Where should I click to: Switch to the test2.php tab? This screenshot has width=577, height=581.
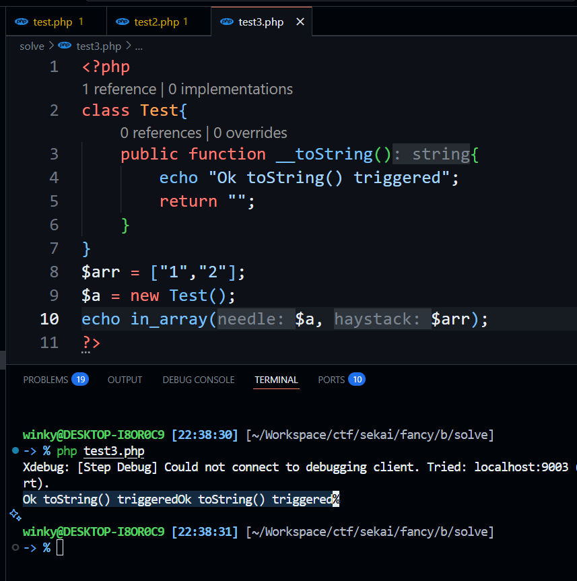click(156, 22)
